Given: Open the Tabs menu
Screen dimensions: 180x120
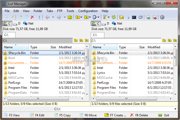Looking at the screenshot, I should click(50, 11).
